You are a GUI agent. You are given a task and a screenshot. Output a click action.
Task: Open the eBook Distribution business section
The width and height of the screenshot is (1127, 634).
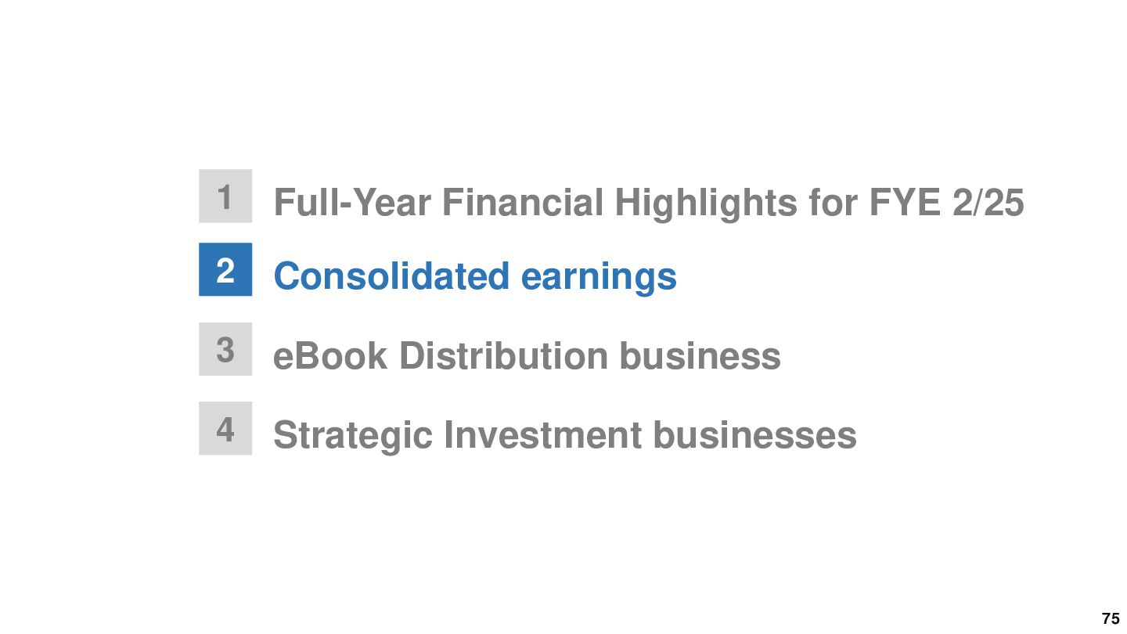(527, 356)
